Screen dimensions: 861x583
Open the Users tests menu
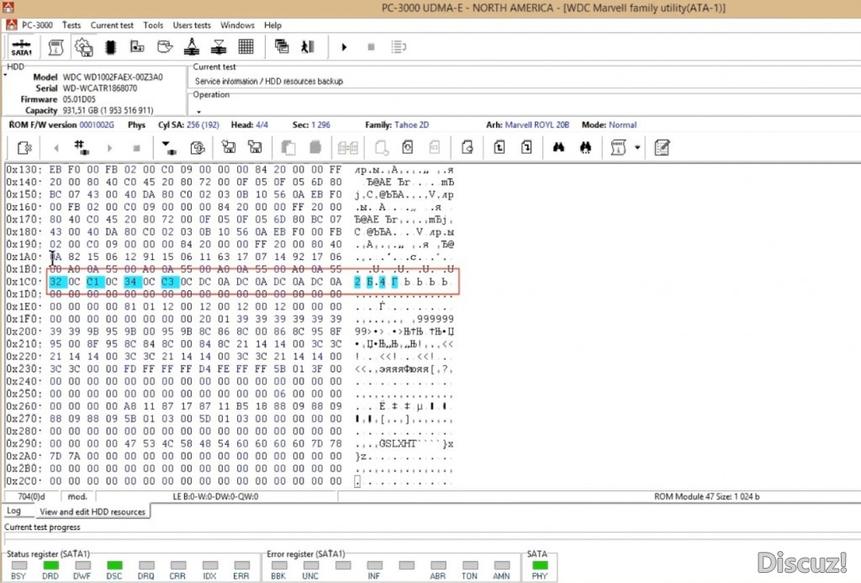192,25
